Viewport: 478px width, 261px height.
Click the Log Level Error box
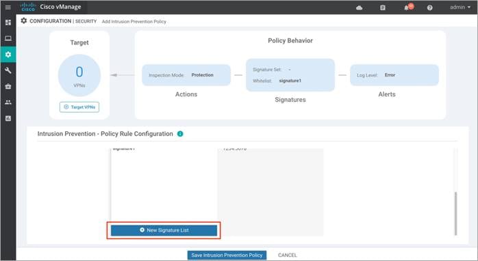point(394,75)
